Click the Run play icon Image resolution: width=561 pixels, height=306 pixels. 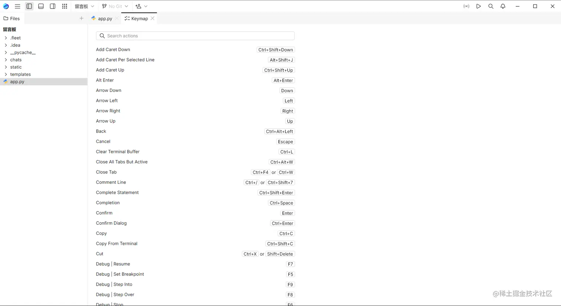[x=479, y=6]
